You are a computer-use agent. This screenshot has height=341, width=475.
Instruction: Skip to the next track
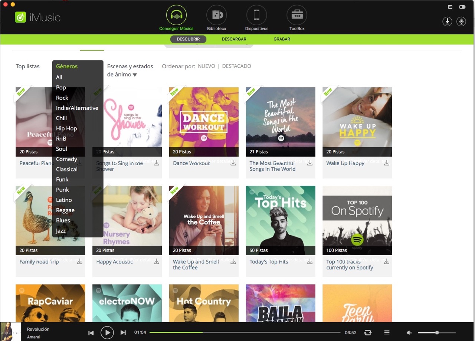[123, 333]
